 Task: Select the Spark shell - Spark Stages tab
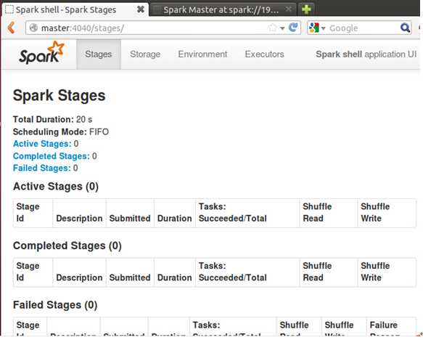coord(75,9)
